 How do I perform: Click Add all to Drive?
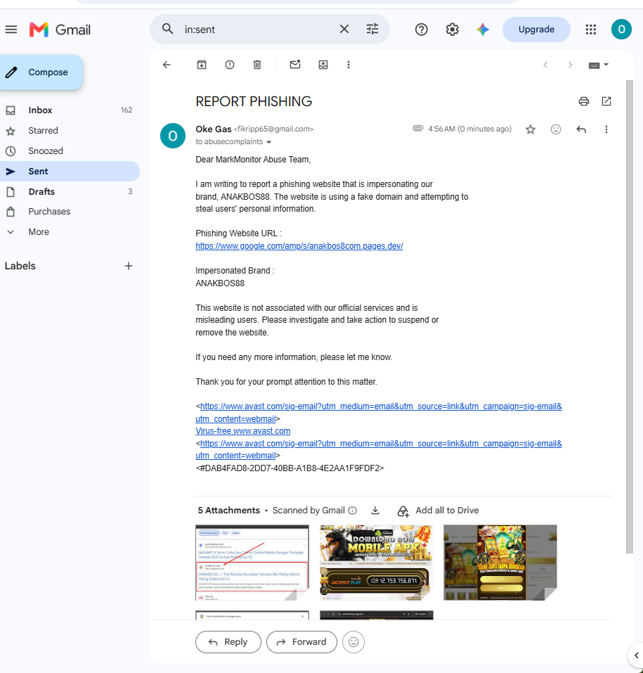pyautogui.click(x=438, y=511)
